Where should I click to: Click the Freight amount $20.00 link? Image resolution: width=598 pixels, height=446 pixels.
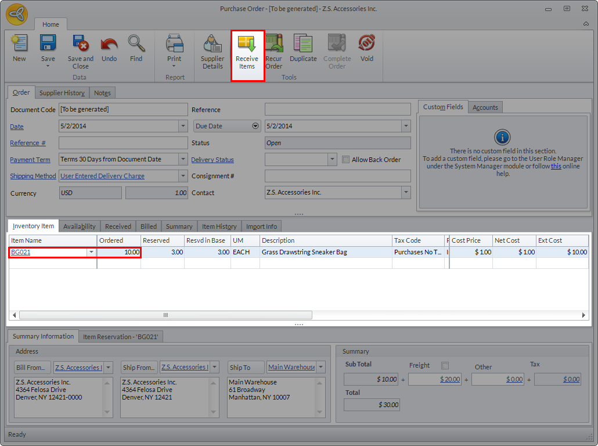click(x=451, y=379)
